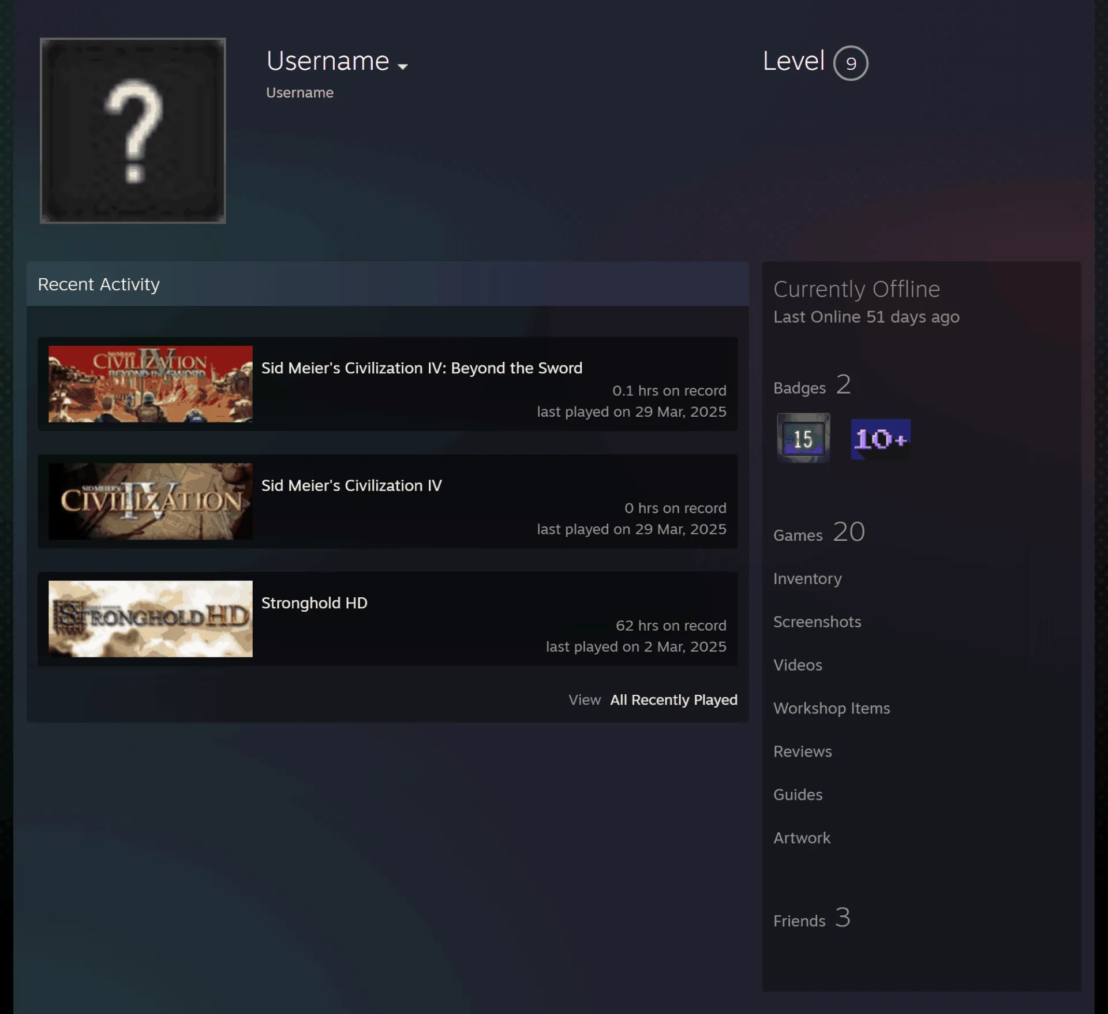Click the '62 hrs on record' text
Viewport: 1108px width, 1014px height.
(x=671, y=626)
